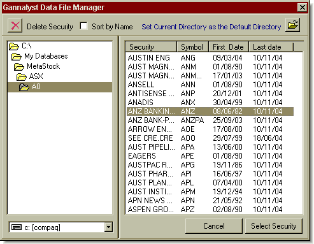Select the AUST PLAN... row
Image resolution: width=314 pixels, height=244 pixels.
pos(210,183)
